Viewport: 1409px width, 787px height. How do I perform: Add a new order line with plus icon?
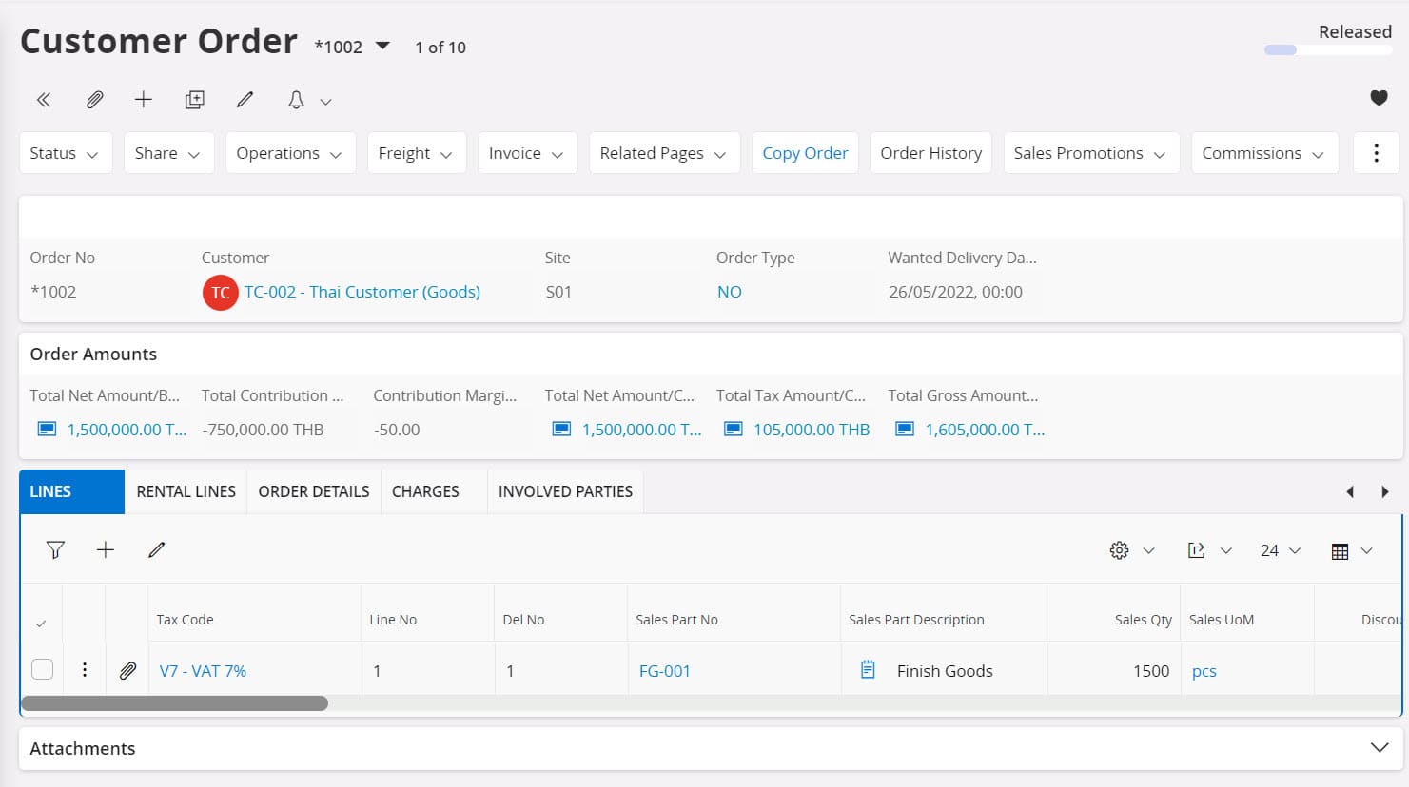point(106,549)
